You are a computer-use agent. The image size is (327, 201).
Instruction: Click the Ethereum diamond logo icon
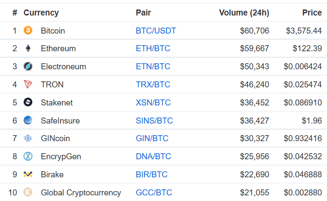click(28, 49)
